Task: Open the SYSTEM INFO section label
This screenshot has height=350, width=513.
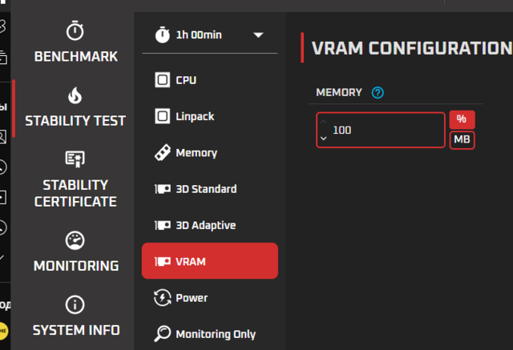Action: tap(75, 330)
